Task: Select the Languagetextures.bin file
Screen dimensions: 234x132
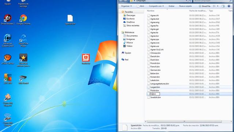Action: pos(158,84)
